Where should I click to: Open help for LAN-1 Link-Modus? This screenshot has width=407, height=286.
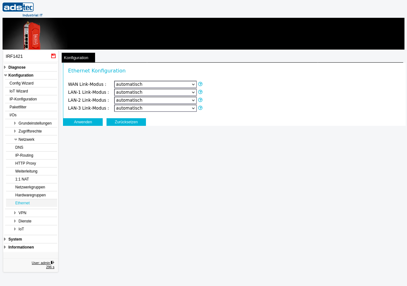coord(200,92)
